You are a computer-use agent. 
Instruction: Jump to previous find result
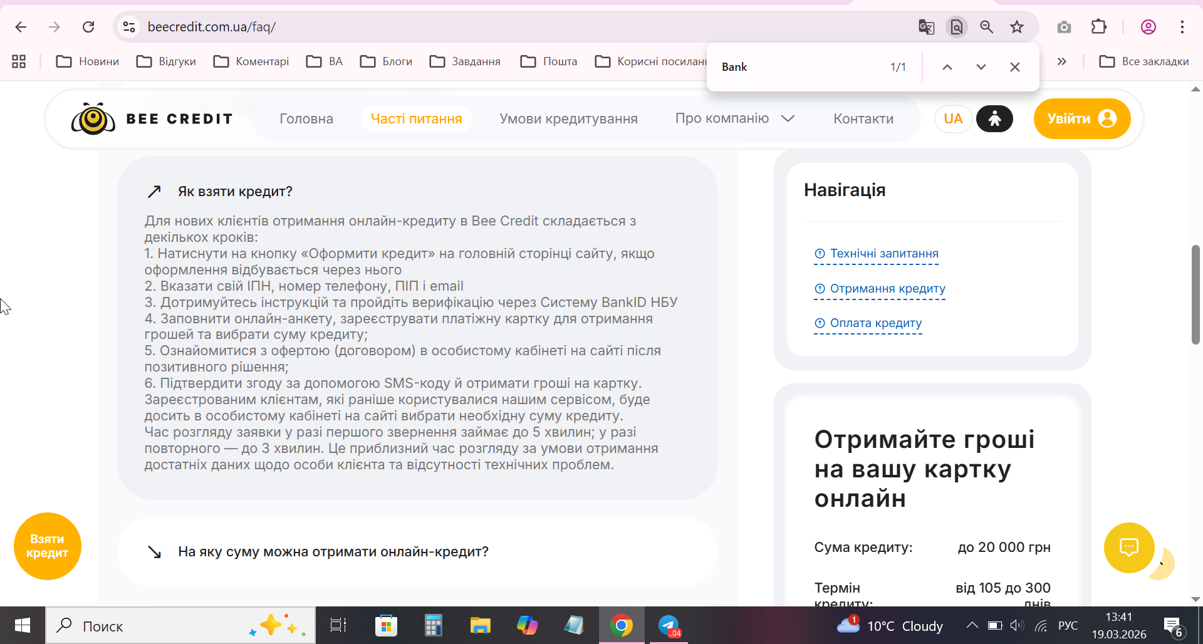click(x=947, y=67)
